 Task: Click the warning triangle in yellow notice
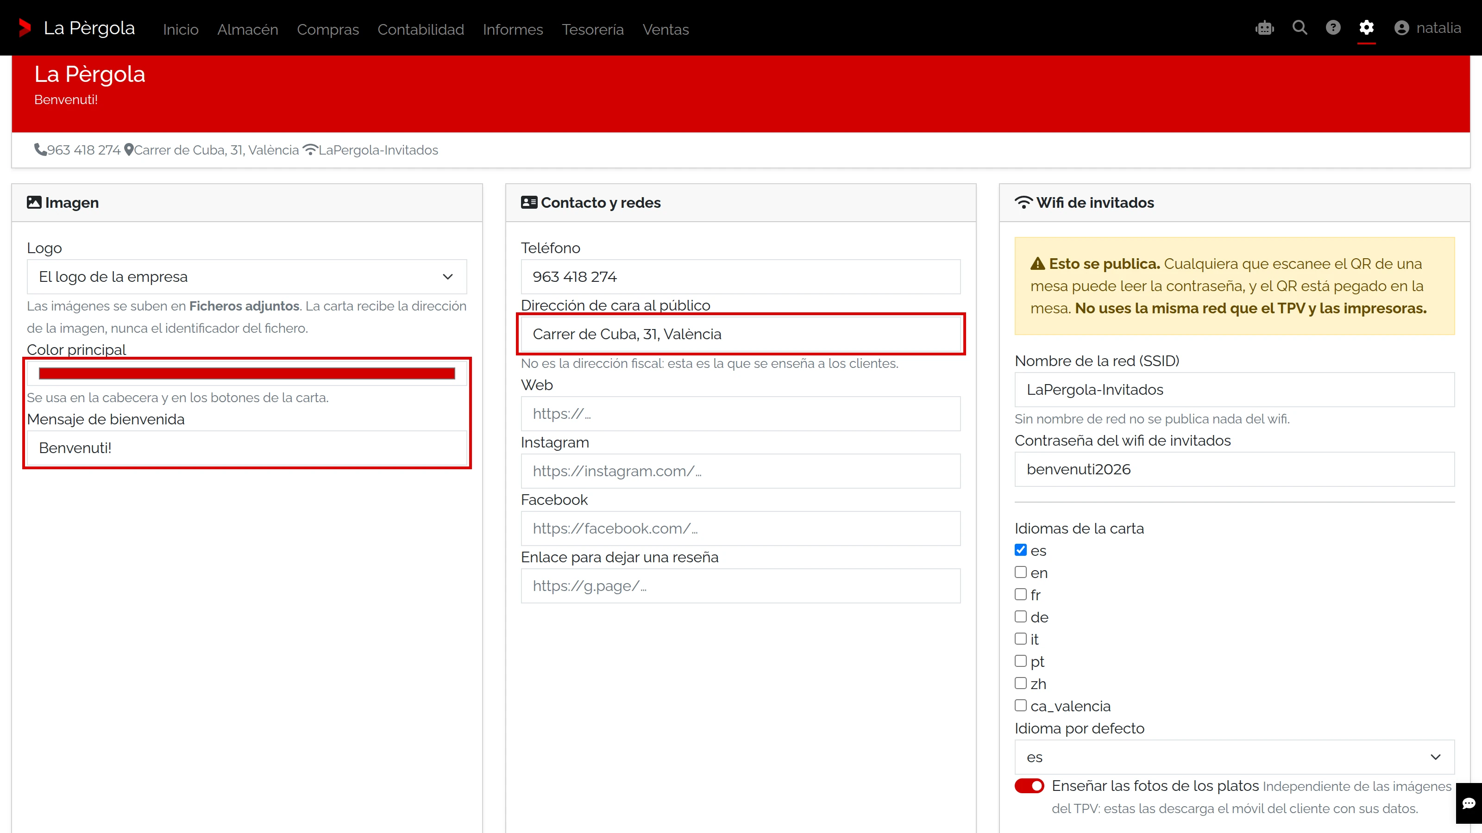click(x=1037, y=264)
